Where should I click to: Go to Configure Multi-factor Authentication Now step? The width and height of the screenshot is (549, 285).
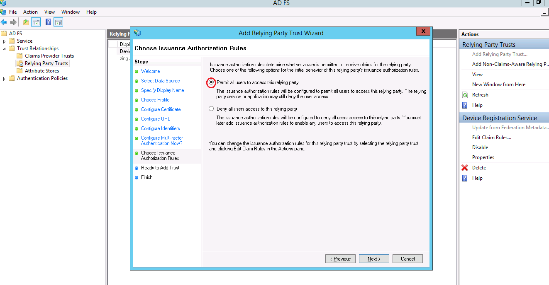point(162,140)
